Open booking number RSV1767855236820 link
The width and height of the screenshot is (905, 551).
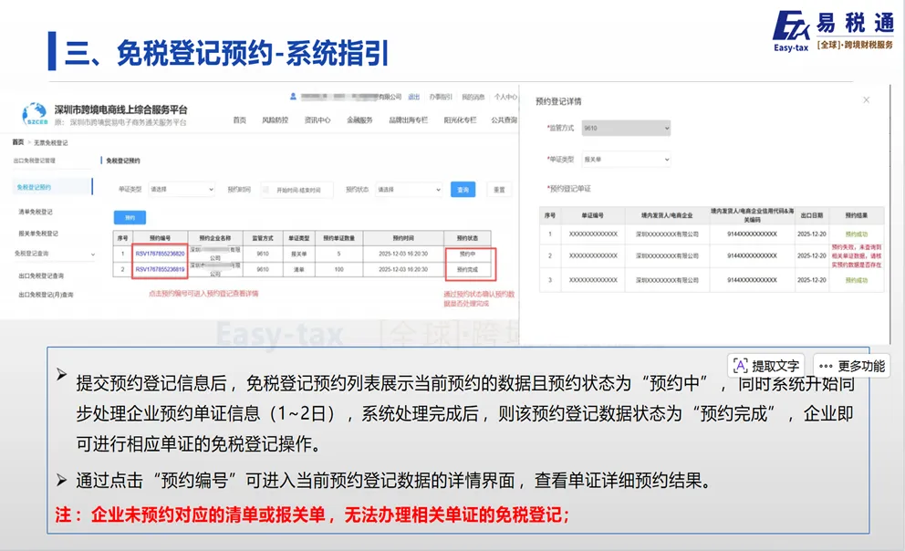coord(160,254)
